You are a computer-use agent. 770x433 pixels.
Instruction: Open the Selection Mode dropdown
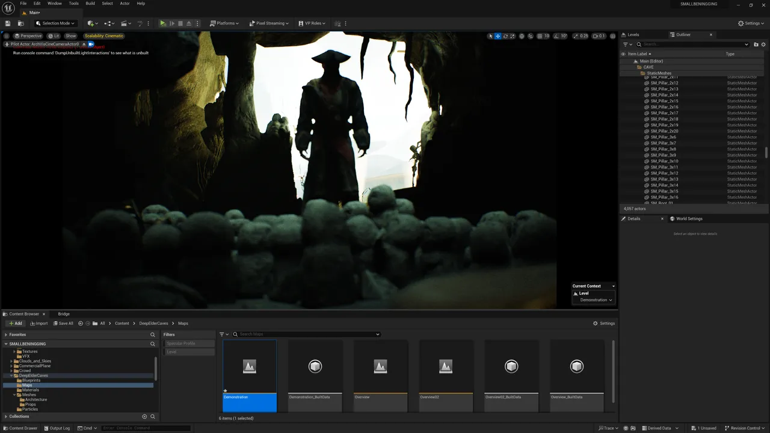[55, 23]
